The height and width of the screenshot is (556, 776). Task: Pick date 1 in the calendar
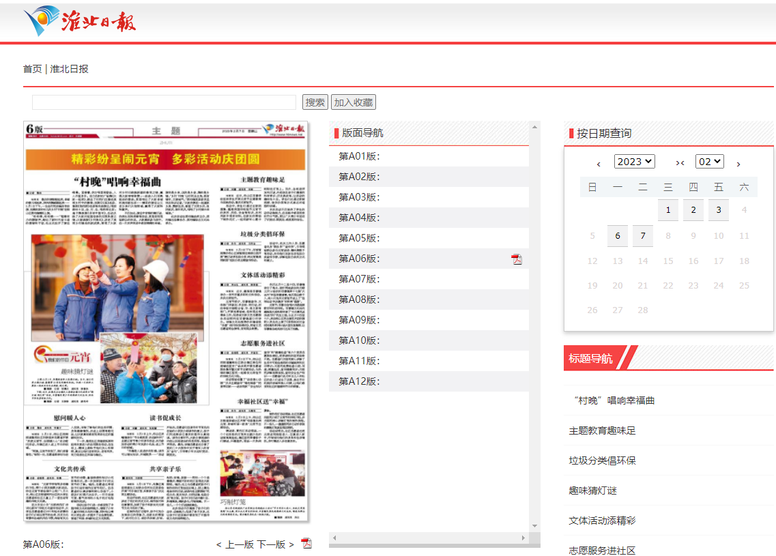[668, 210]
